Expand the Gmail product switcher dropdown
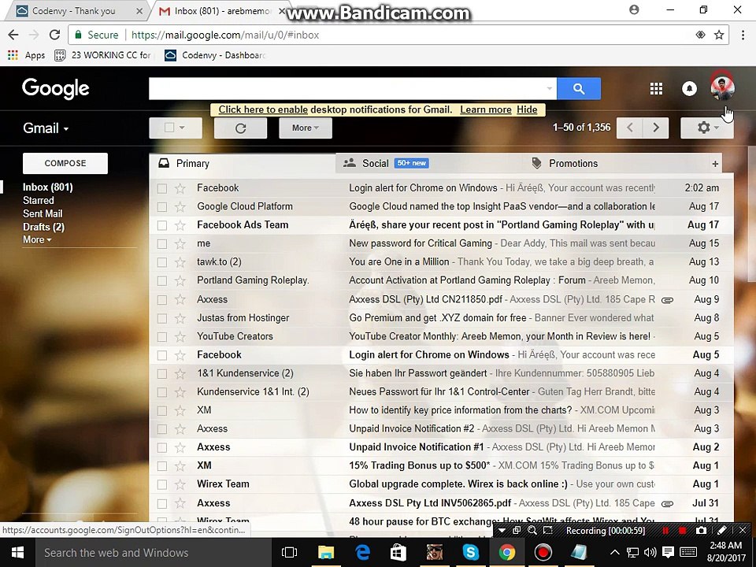 tap(46, 128)
